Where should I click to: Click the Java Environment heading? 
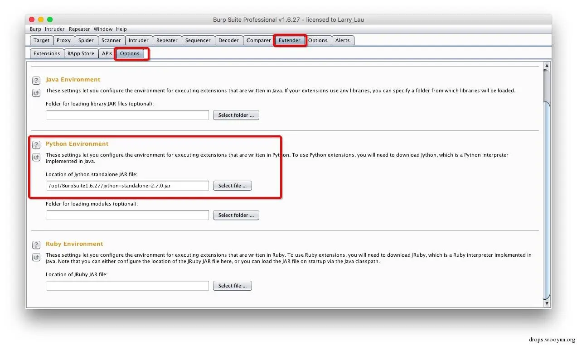tap(73, 79)
